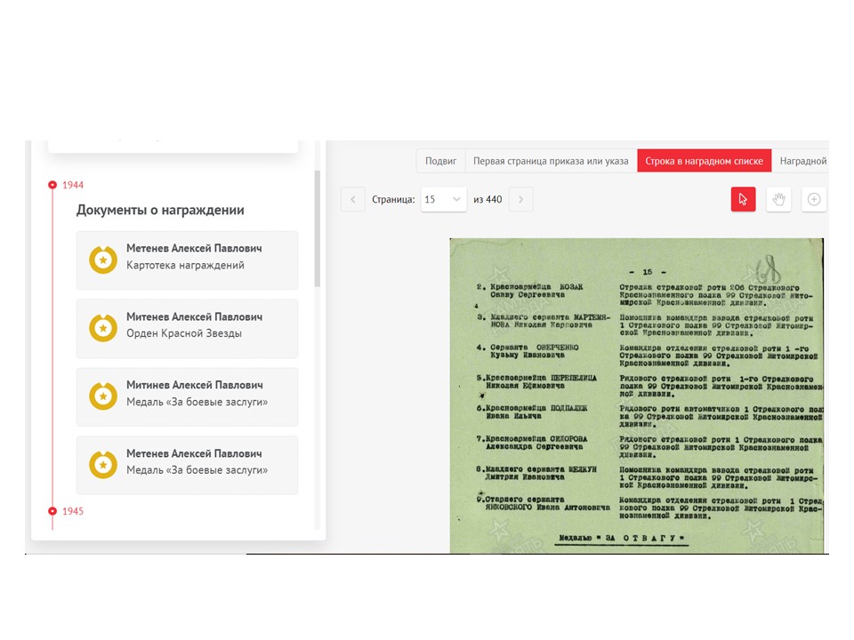Click document line for Красноармейца КОЗАК
This screenshot has width=854, height=640.
pyautogui.click(x=644, y=294)
